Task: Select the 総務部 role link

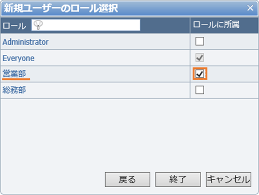Action: click(14, 90)
